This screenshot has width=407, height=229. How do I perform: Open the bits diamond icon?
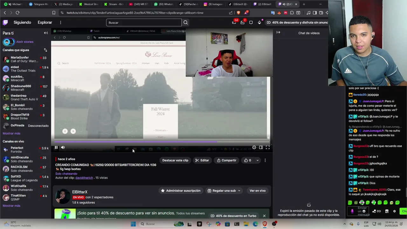click(x=259, y=23)
